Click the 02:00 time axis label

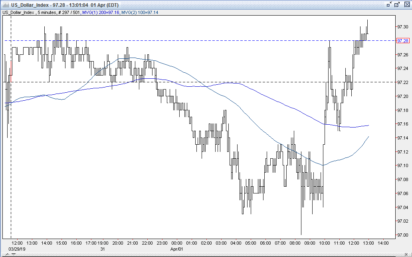coord(206,243)
